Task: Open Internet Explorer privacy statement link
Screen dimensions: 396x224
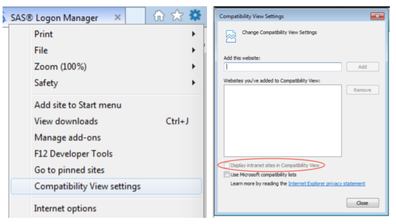Action: (327, 183)
